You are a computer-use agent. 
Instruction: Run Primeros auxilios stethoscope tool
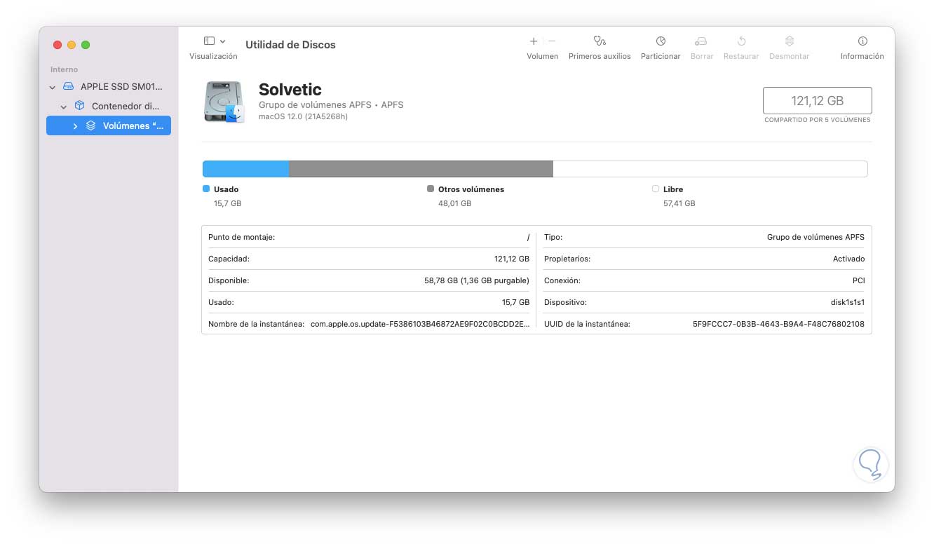[600, 41]
